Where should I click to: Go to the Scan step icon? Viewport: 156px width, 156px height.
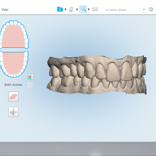click(71, 9)
